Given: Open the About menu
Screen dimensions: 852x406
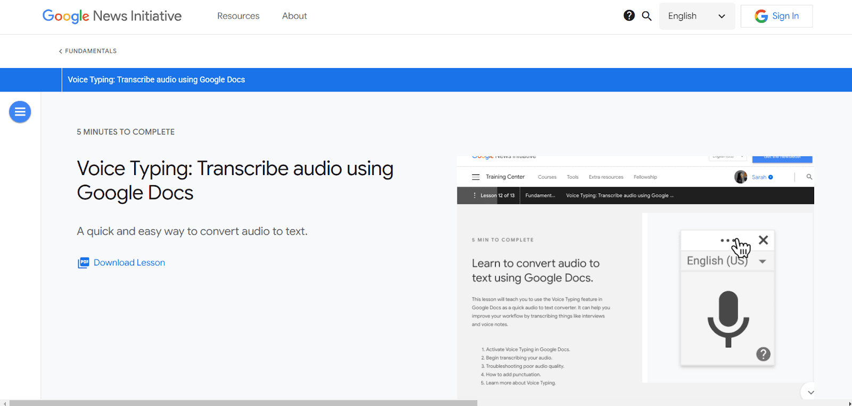Looking at the screenshot, I should pos(294,16).
